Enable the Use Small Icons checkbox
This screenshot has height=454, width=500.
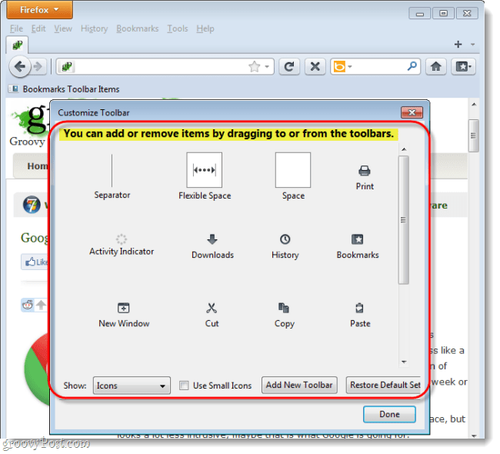[x=184, y=386]
